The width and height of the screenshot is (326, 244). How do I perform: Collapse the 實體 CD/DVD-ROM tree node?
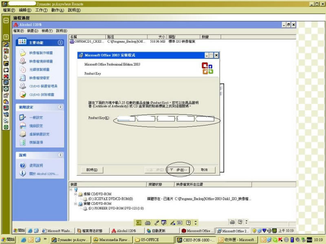coord(76,204)
